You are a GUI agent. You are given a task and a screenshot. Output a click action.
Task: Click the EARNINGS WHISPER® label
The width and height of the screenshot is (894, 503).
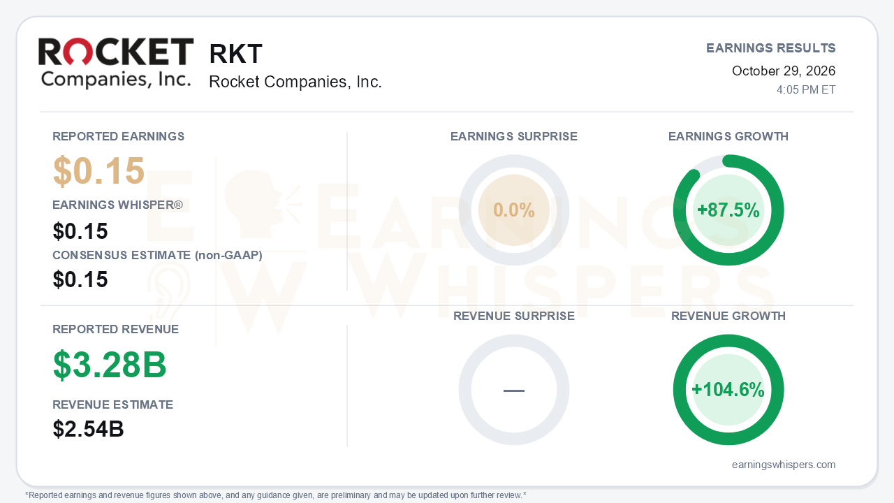pyautogui.click(x=118, y=205)
